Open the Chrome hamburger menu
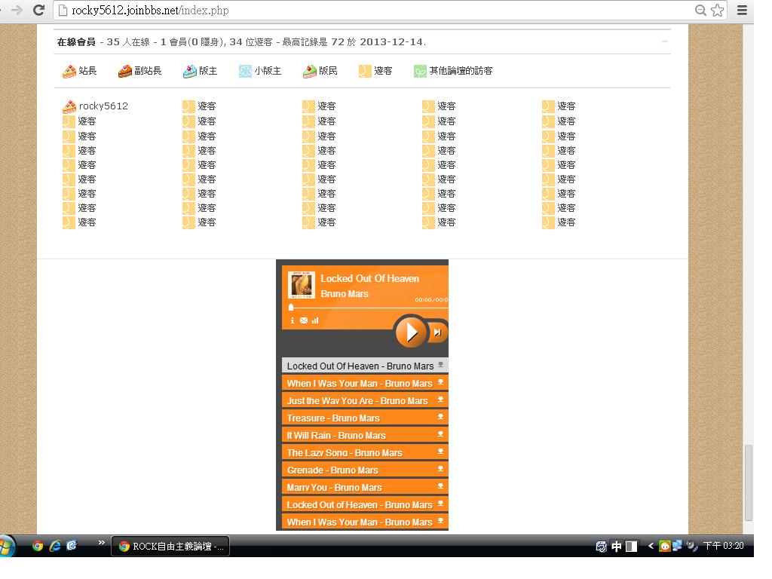This screenshot has height=579, width=772. [742, 11]
